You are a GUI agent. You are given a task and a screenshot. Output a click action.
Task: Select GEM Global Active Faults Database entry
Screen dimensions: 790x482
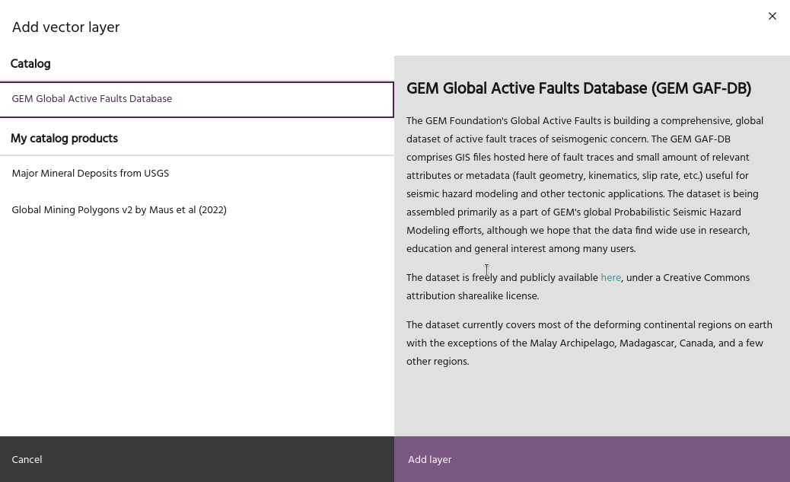196,99
